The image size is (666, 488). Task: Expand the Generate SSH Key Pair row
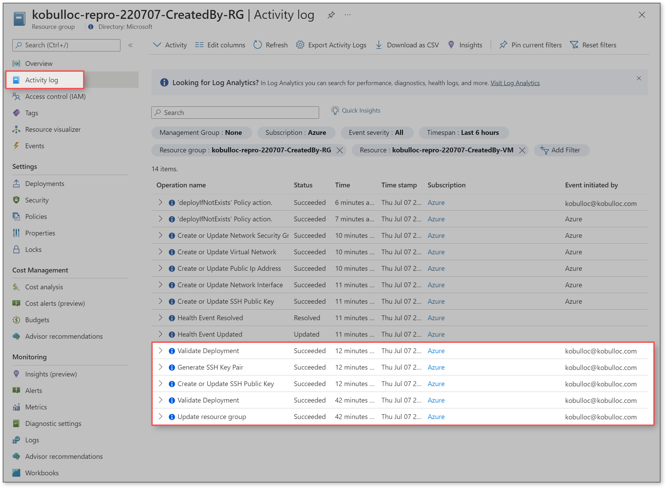click(160, 367)
